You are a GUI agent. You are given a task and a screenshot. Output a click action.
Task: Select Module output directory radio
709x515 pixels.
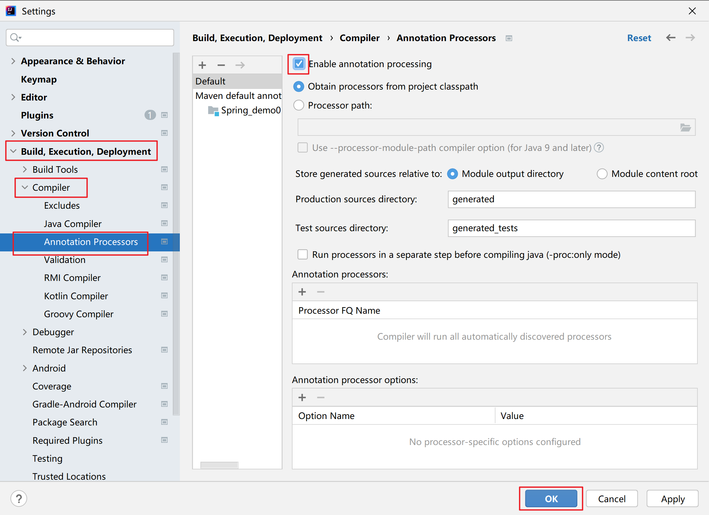452,174
